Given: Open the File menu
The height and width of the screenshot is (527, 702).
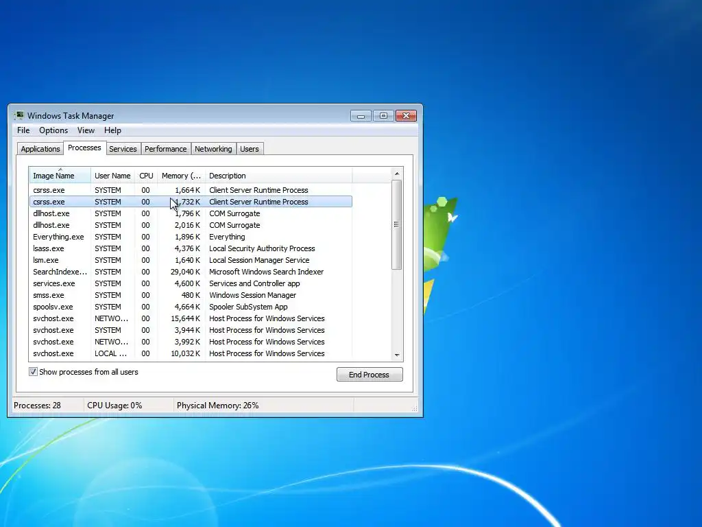Looking at the screenshot, I should tap(23, 130).
